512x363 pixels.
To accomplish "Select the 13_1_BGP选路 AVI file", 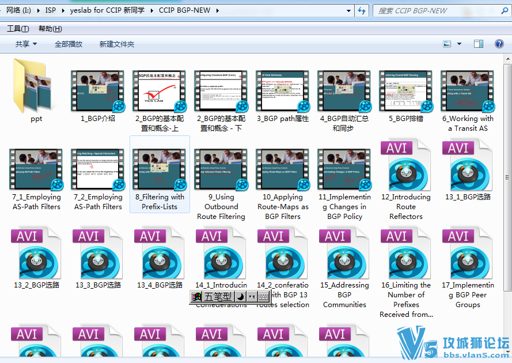I will pos(468,170).
